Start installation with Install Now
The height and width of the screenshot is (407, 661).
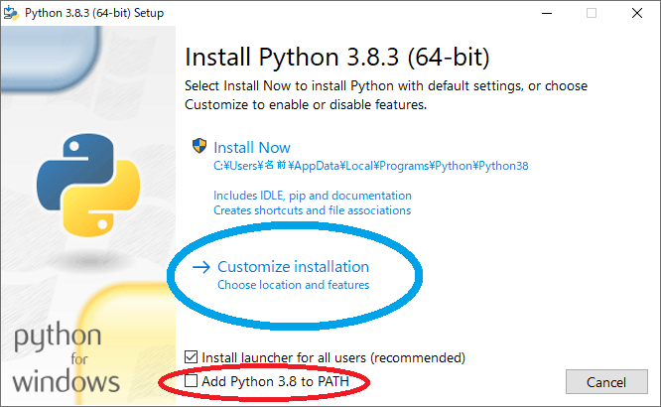click(x=252, y=148)
